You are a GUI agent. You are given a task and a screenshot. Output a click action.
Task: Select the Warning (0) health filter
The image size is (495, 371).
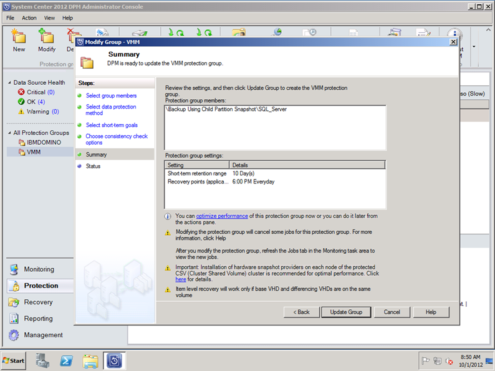pos(39,112)
